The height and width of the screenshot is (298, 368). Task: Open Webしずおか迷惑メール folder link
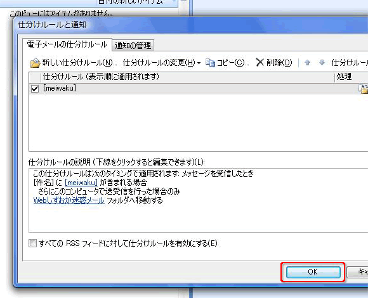(69, 200)
